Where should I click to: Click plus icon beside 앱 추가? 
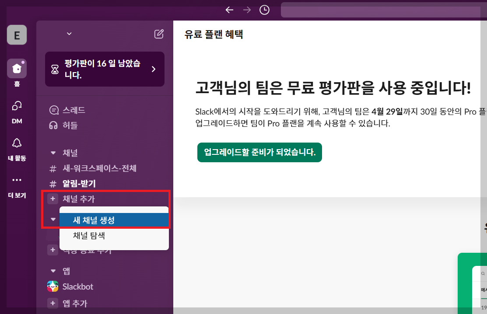(x=53, y=303)
